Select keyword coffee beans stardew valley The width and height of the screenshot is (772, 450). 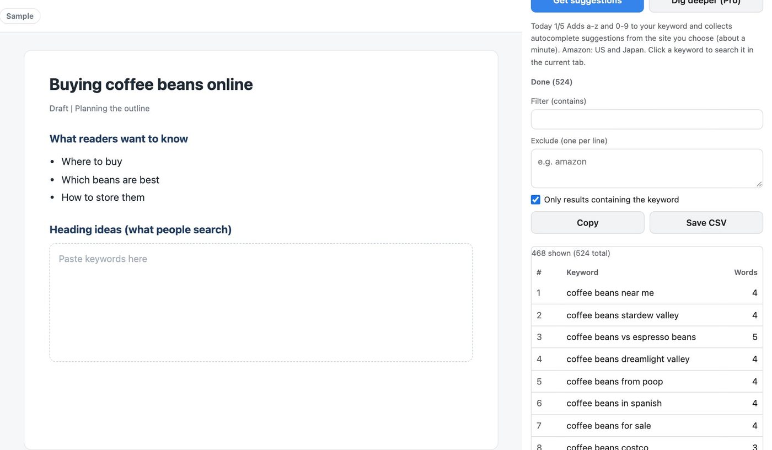[x=623, y=315]
